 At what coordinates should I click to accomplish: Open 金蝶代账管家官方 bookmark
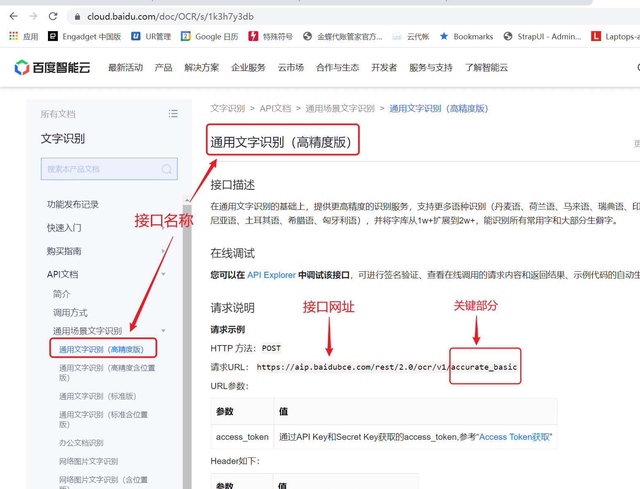(342, 36)
